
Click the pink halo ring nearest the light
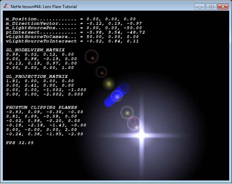(x=134, y=123)
